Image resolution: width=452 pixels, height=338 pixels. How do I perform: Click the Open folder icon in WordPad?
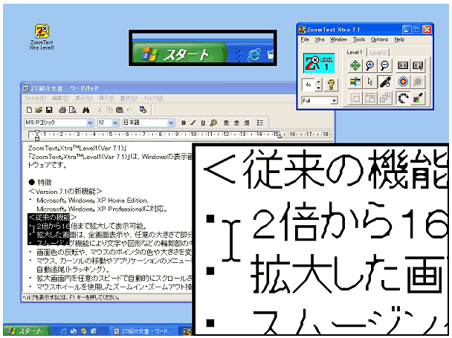coord(39,110)
